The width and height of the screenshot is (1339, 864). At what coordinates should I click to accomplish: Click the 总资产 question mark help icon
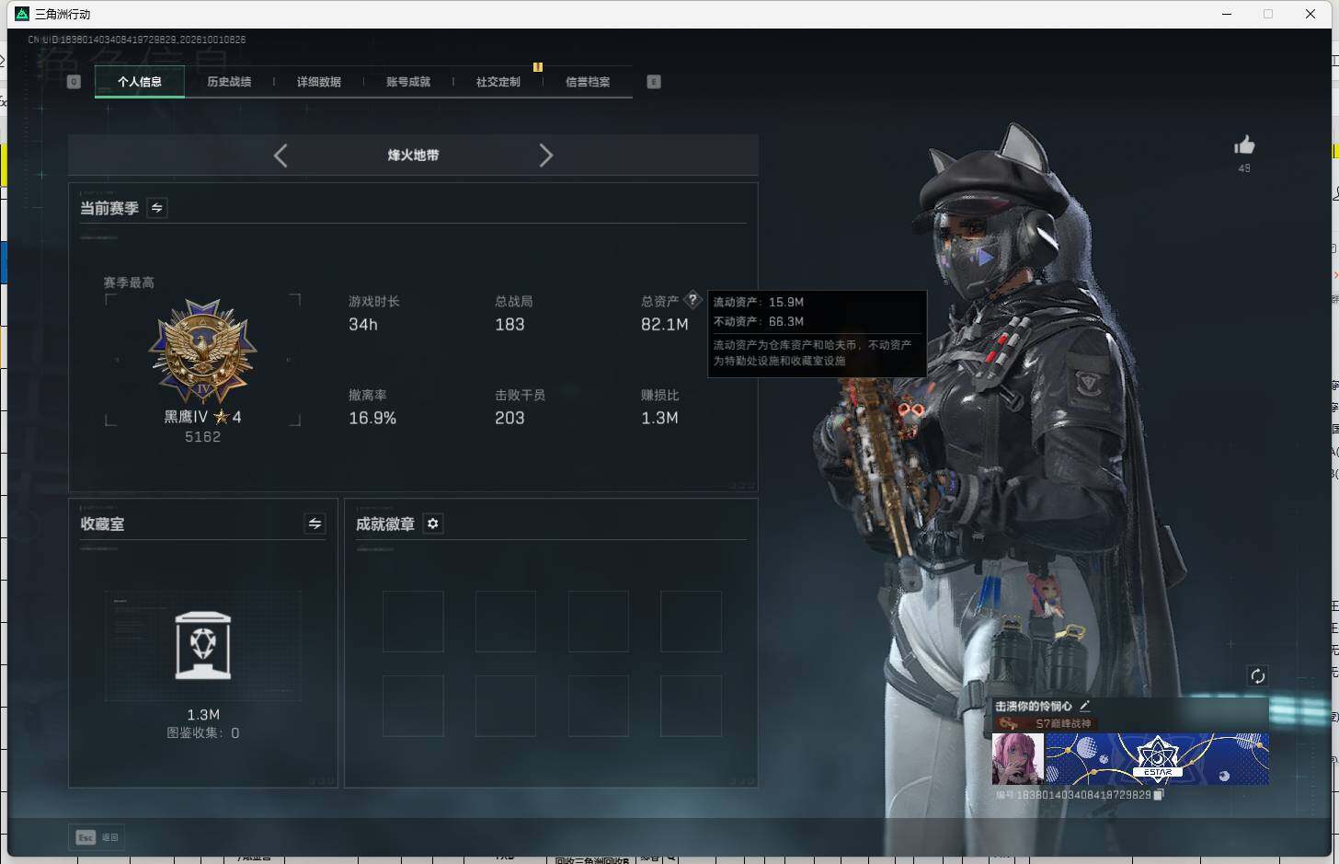click(x=692, y=300)
